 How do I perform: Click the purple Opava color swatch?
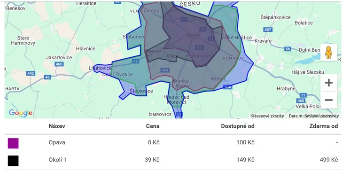click(x=13, y=143)
